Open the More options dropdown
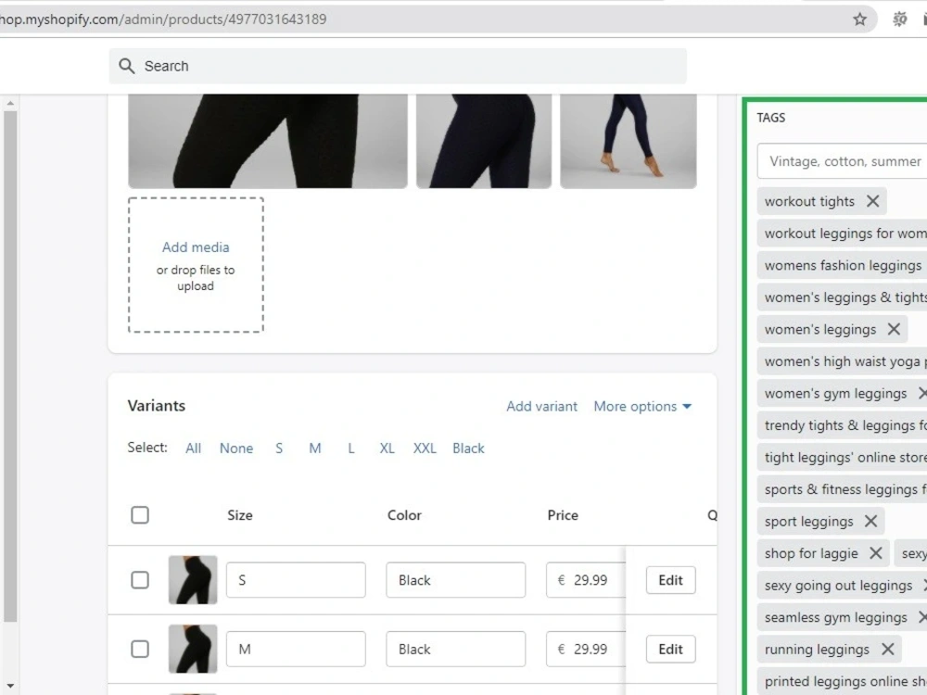The height and width of the screenshot is (695, 927). tap(642, 406)
